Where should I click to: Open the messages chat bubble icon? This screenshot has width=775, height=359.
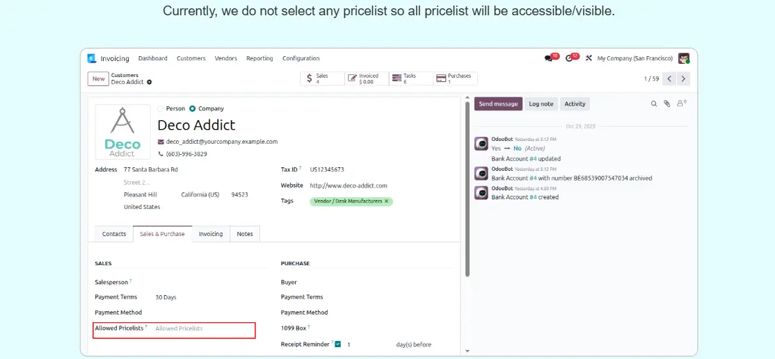(549, 58)
